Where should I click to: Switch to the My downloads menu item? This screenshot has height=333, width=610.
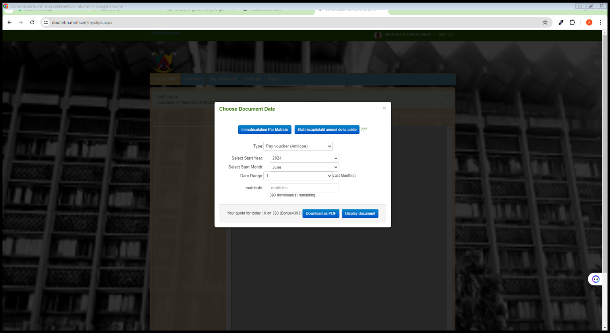pyautogui.click(x=224, y=79)
